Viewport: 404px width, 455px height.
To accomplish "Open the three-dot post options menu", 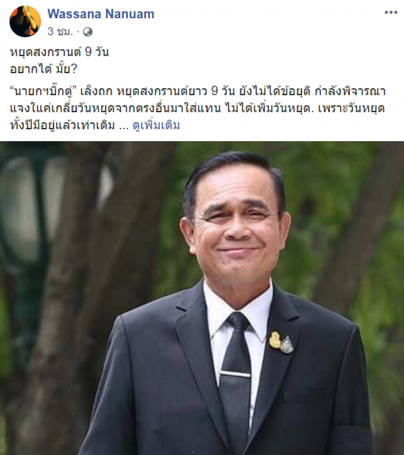I will point(391,13).
